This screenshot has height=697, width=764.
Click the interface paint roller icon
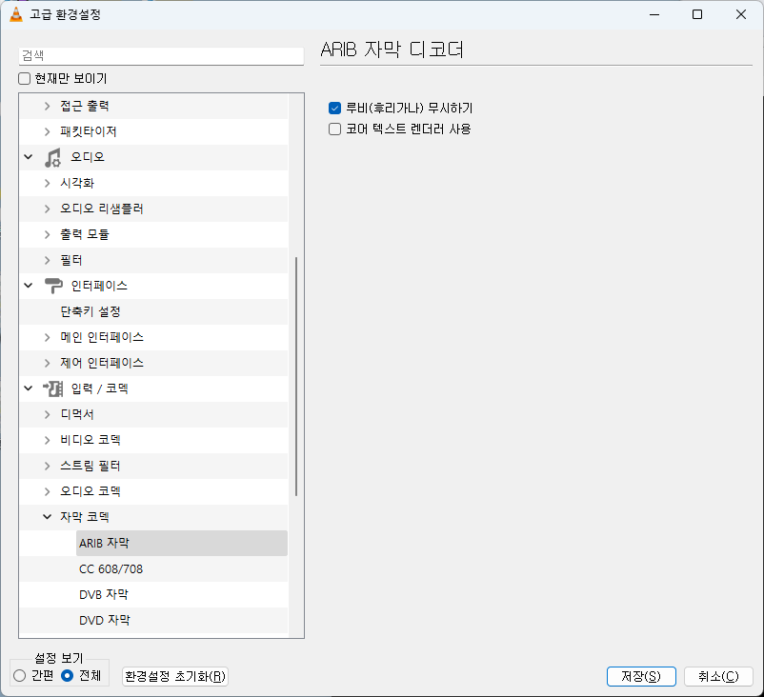click(53, 286)
